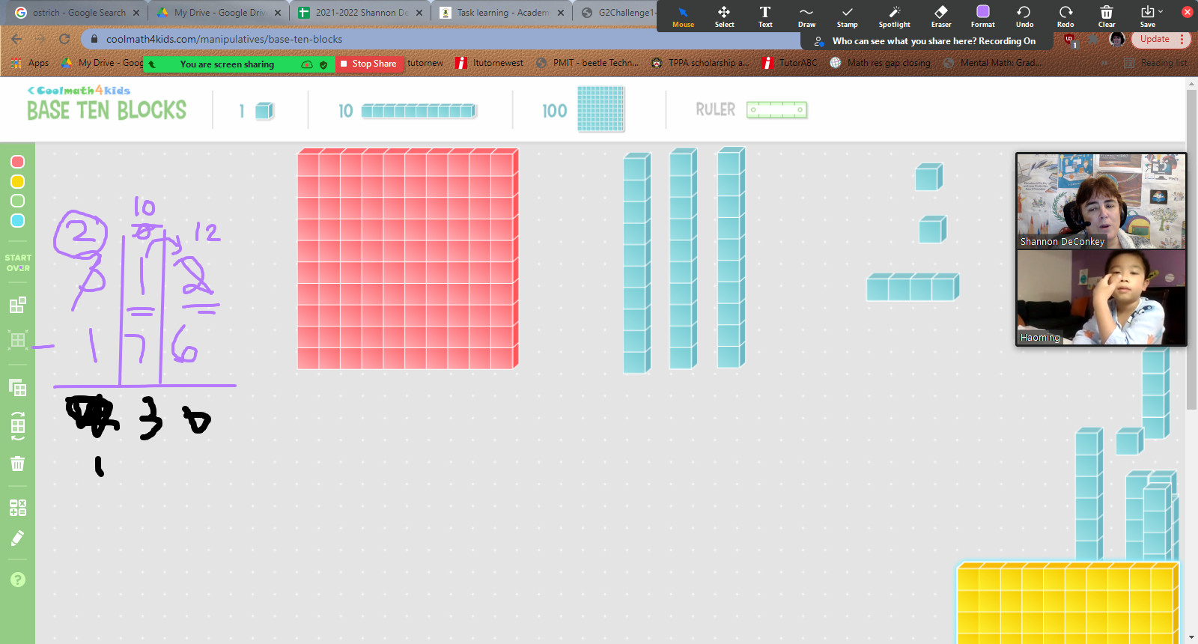The width and height of the screenshot is (1198, 644).
Task: Open the Reading list
Action: pos(1156,63)
